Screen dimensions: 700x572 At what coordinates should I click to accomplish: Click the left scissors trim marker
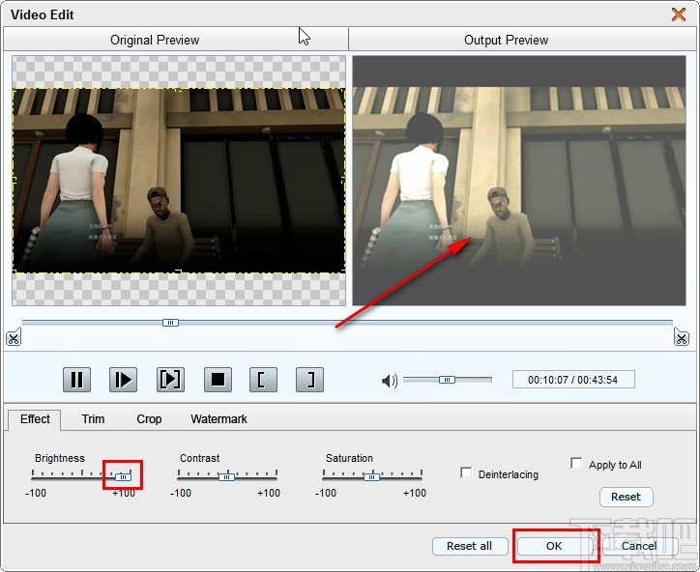[x=14, y=337]
